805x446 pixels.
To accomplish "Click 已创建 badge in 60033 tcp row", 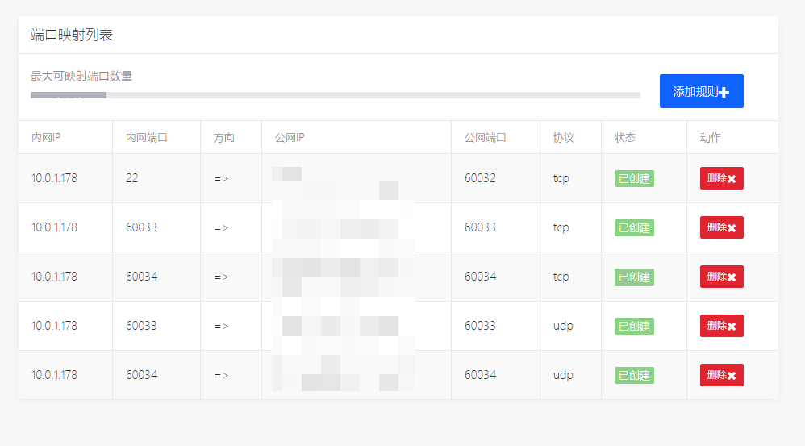I will (x=634, y=228).
